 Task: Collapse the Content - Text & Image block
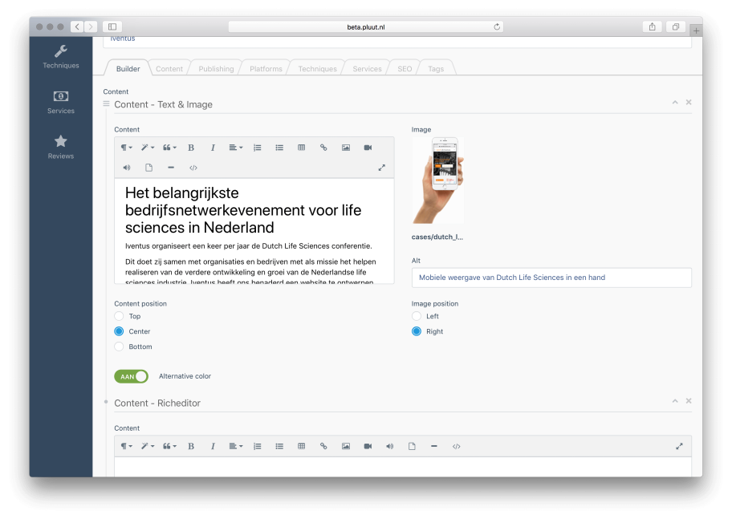[x=675, y=102]
